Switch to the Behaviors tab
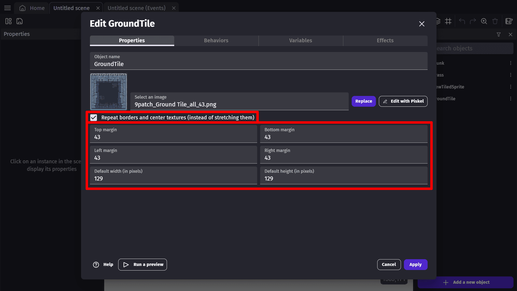Viewport: 517px width, 291px height. pyautogui.click(x=216, y=40)
